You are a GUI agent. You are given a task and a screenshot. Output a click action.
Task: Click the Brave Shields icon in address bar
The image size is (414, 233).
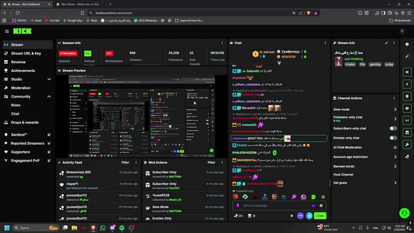click(x=308, y=13)
